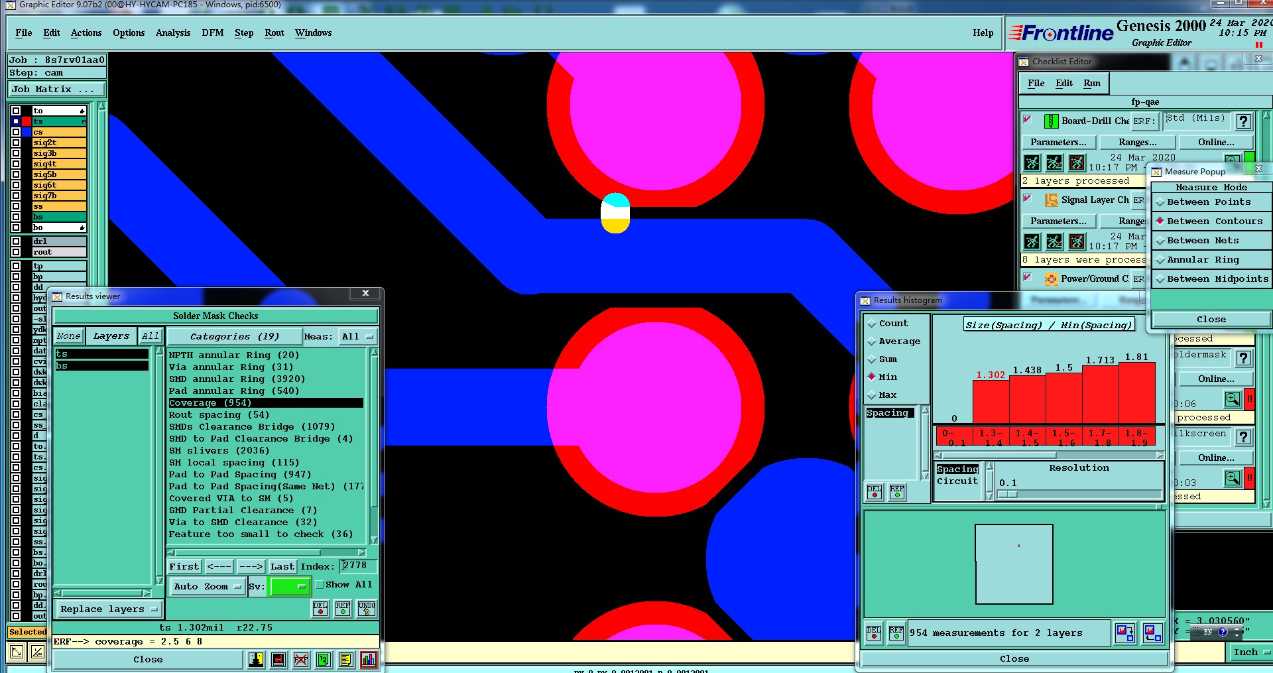1273x673 pixels.
Task: Click the help question mark beside the soldermask checklist row
Action: tap(1244, 358)
